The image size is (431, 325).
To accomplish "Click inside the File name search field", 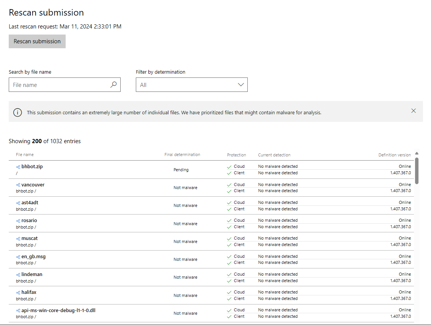I will [57, 85].
